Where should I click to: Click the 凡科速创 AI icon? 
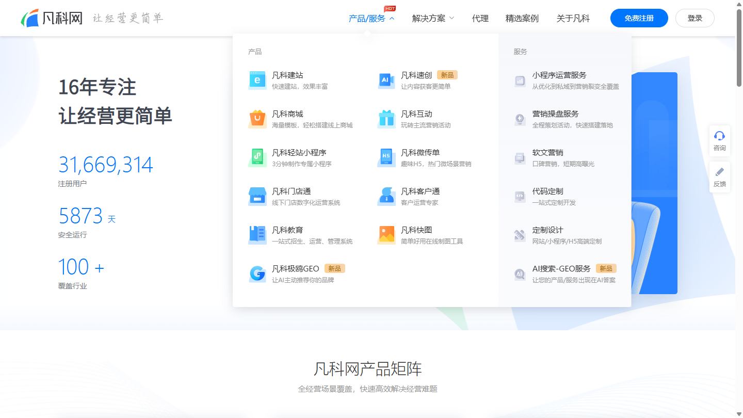[386, 81]
